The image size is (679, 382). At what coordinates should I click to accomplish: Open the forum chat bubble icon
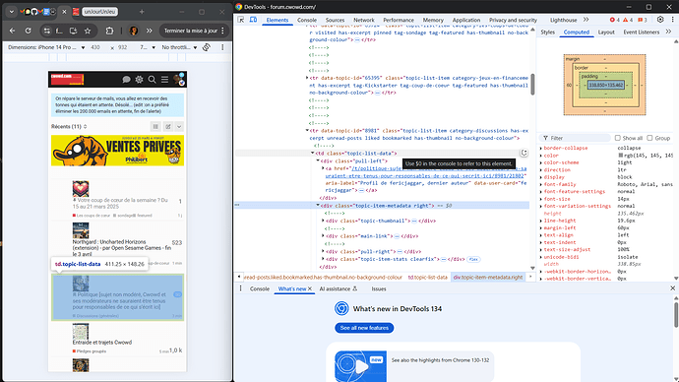pos(126,80)
